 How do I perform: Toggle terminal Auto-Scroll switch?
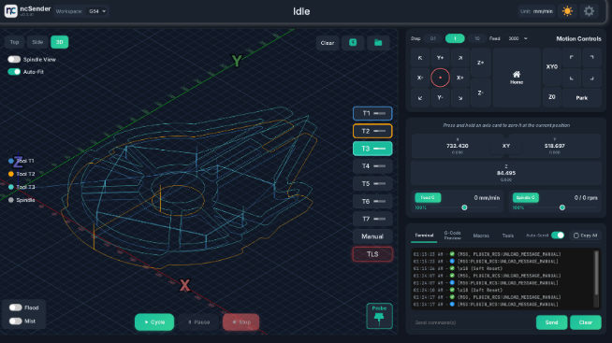pyautogui.click(x=558, y=235)
